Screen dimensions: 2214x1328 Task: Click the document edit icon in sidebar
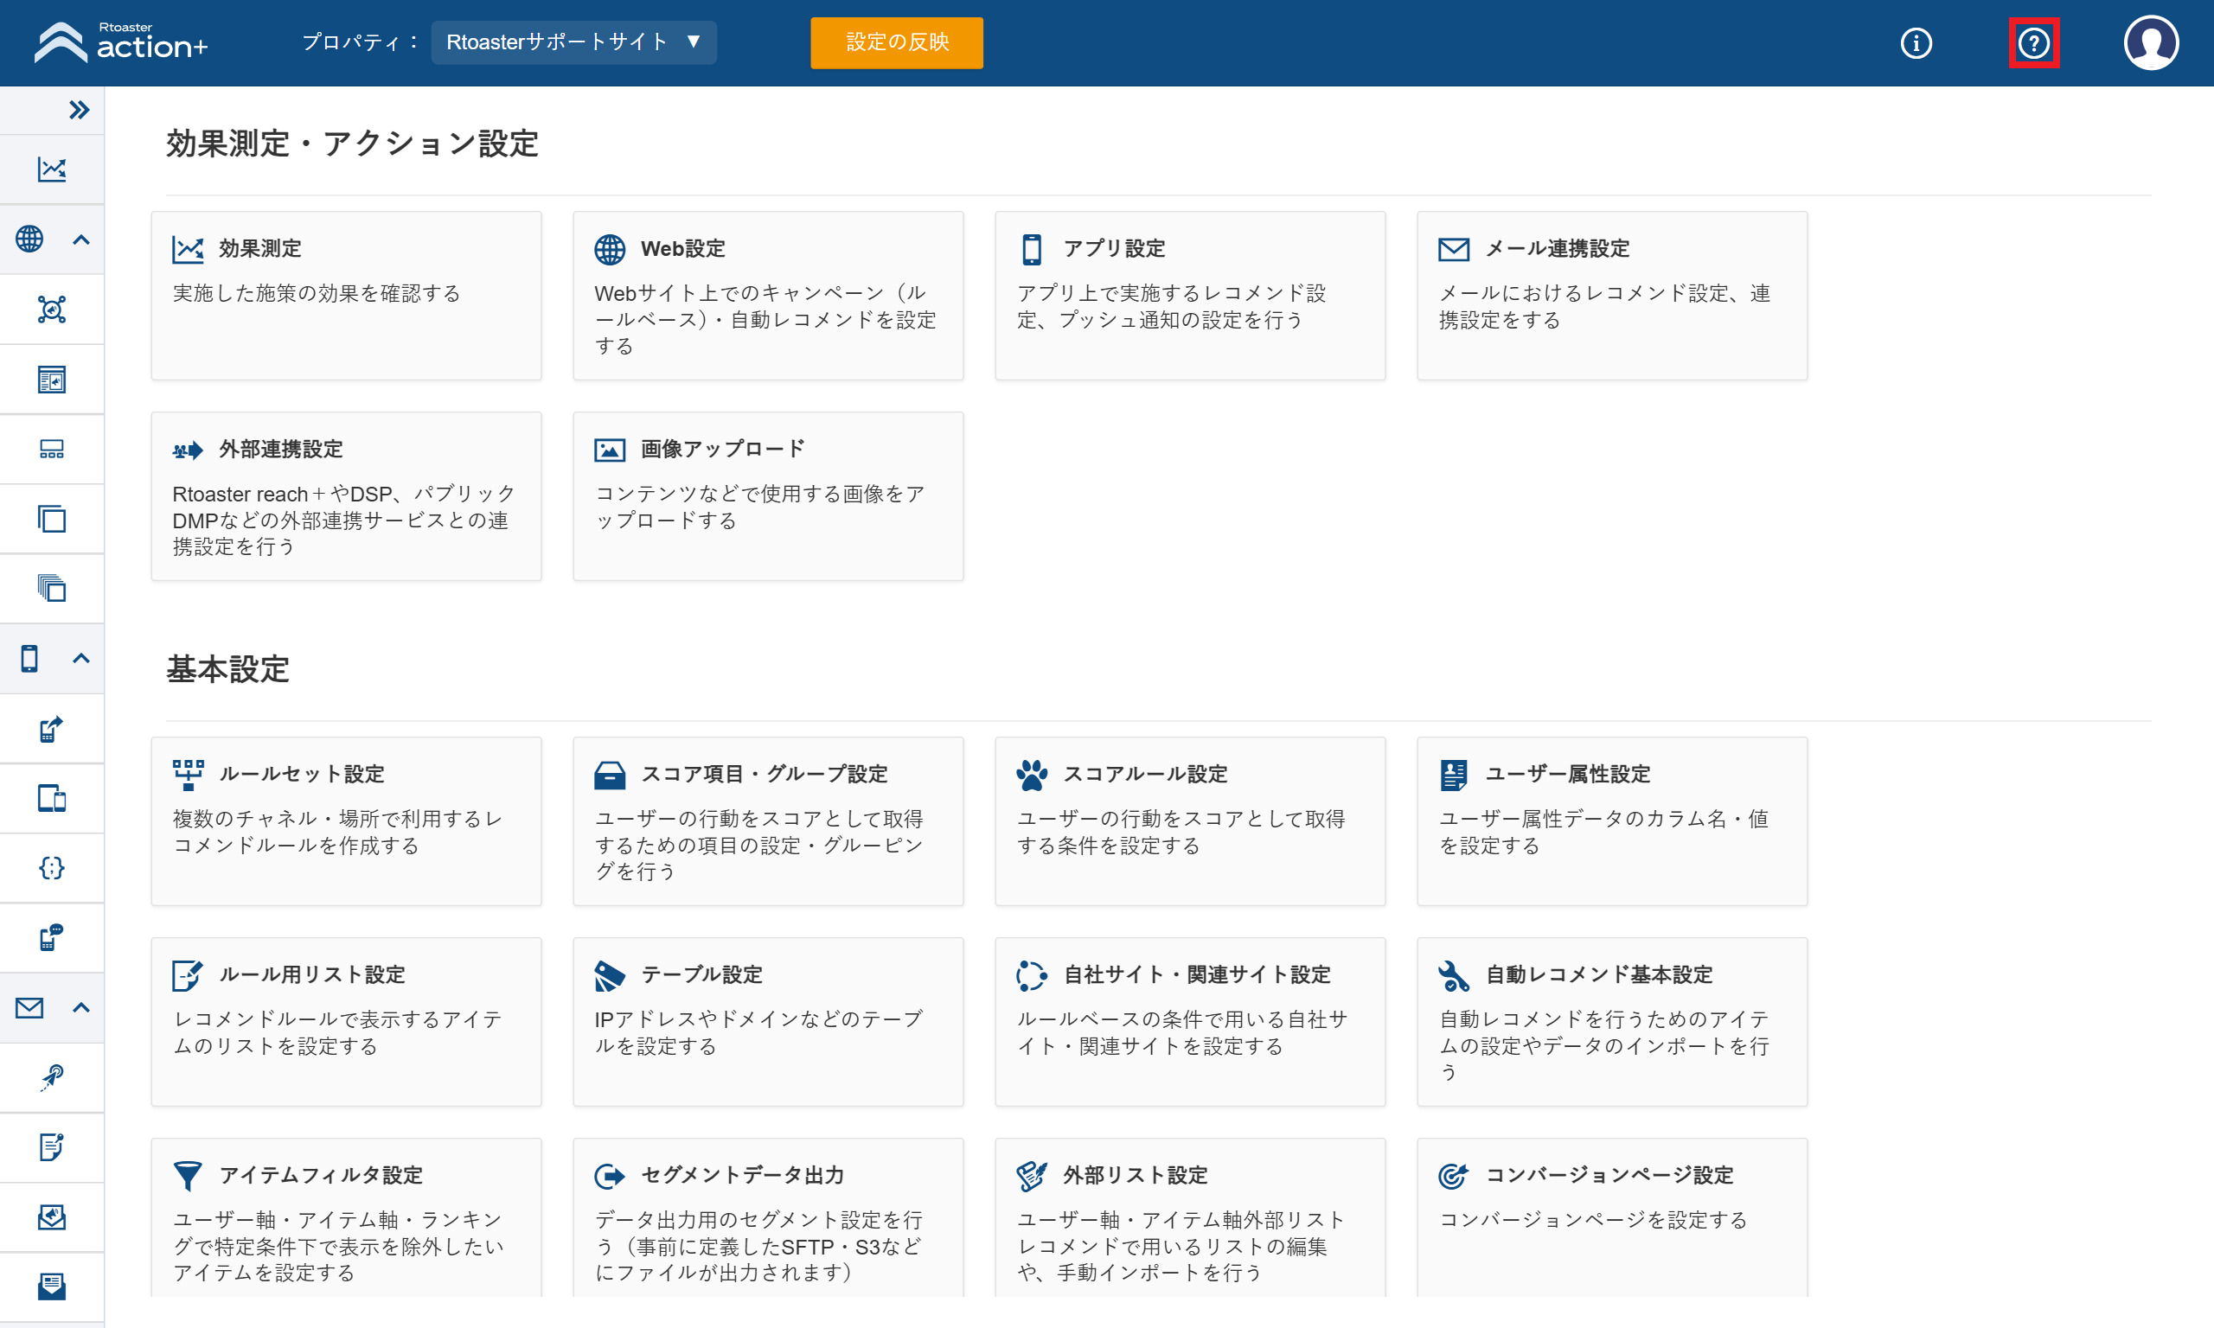(x=52, y=1147)
